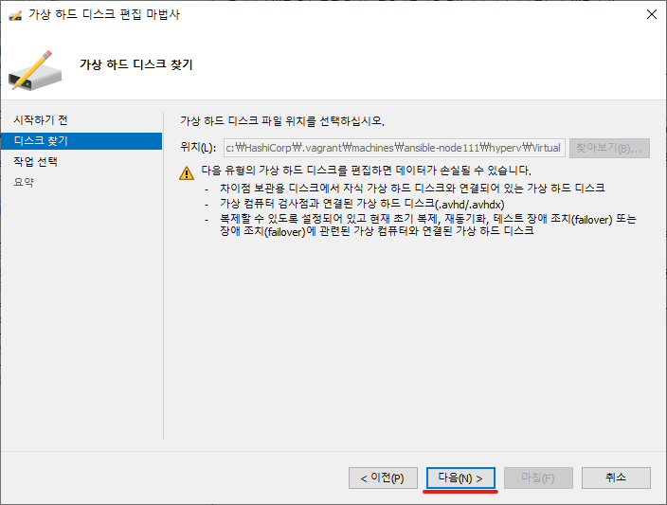Click the 가상 하드 디스크 파일 위치를 선택하십시오 text

[x=282, y=121]
